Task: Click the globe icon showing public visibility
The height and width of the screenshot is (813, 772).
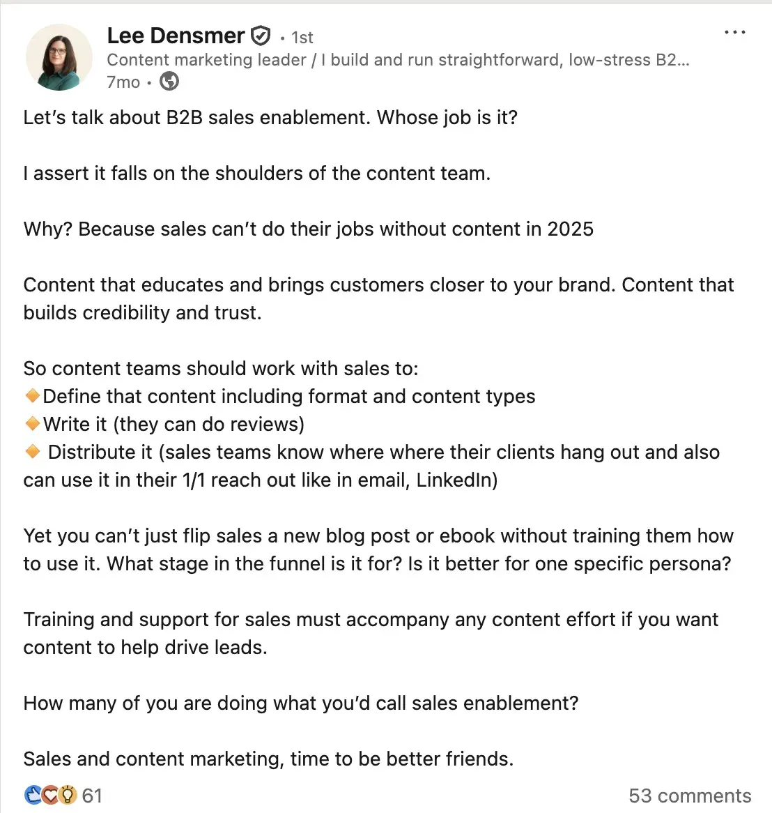Action: pos(168,82)
